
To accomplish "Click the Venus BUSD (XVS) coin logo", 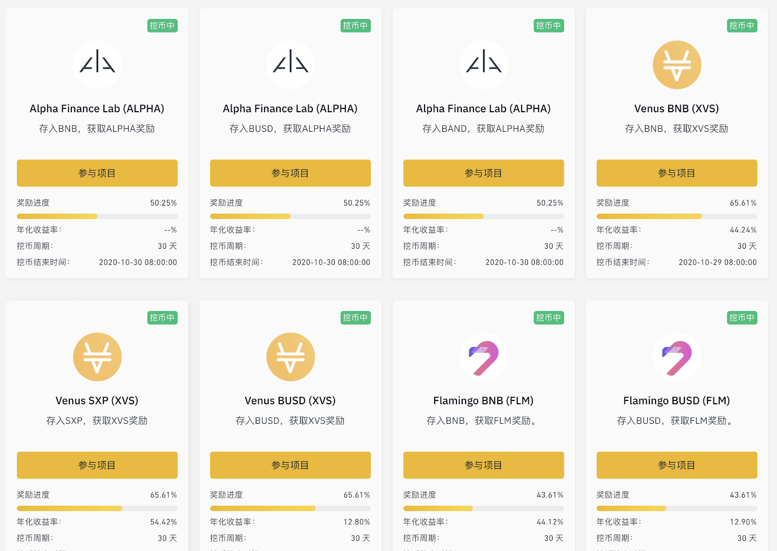I will [x=290, y=357].
